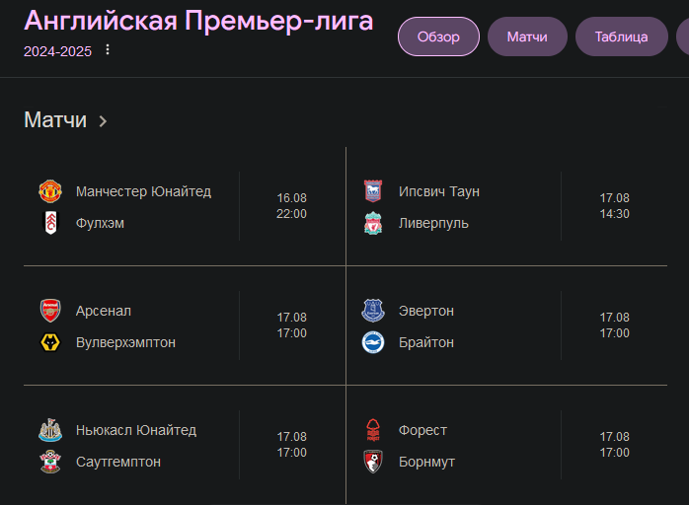
Task: Click the Arsenal club crest icon
Action: 50,311
